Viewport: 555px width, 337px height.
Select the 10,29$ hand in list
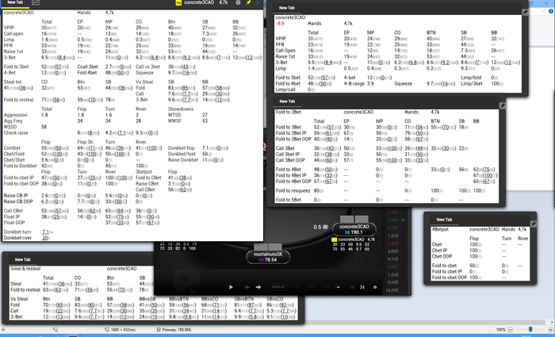coord(392,290)
